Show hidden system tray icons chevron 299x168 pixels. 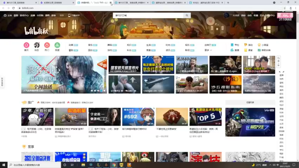(270, 165)
